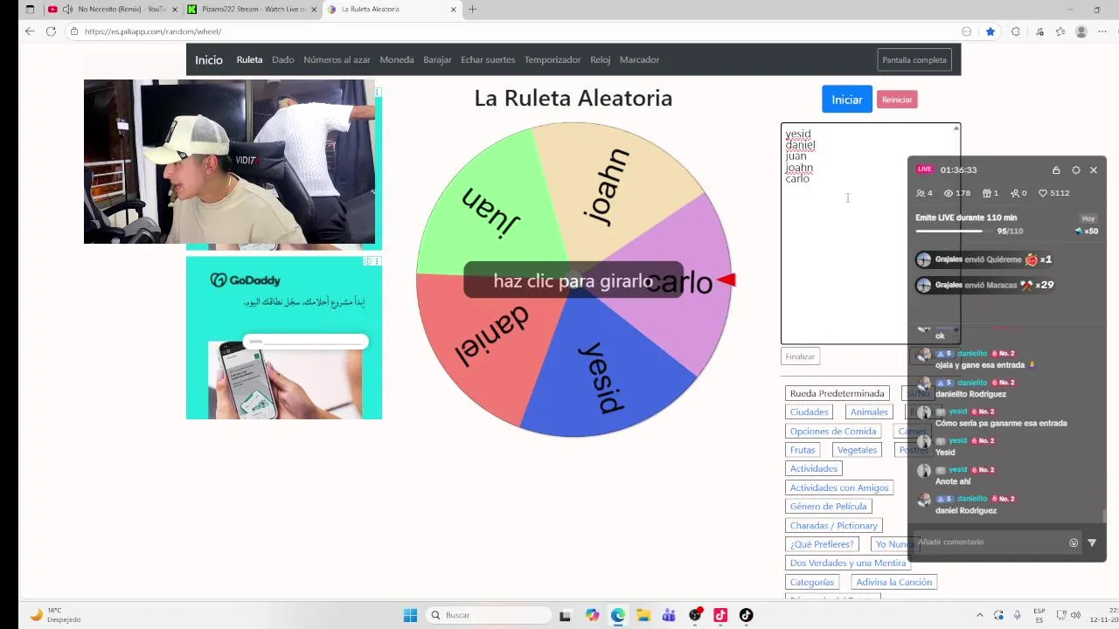Viewport: 1119px width, 629px height.
Task: Click the taskbar Buscar search box
Action: pyautogui.click(x=490, y=615)
